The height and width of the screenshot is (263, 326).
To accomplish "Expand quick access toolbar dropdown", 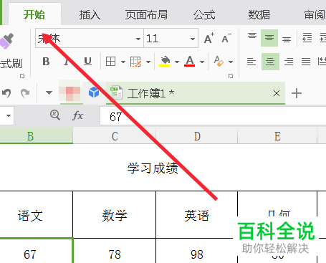I will click(49, 92).
